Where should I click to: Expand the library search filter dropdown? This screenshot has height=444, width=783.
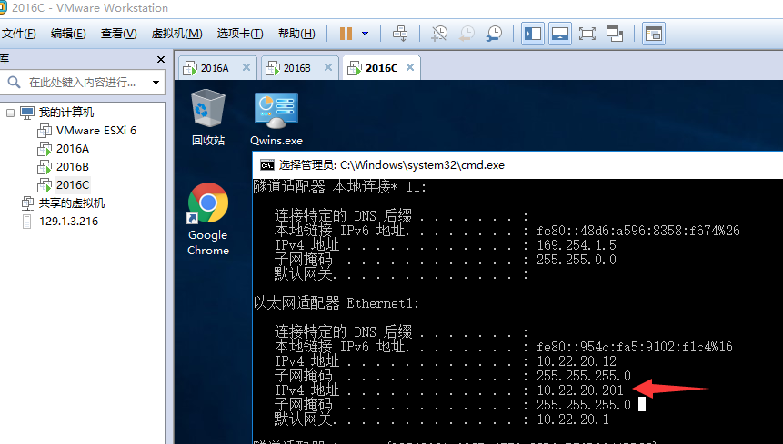156,83
